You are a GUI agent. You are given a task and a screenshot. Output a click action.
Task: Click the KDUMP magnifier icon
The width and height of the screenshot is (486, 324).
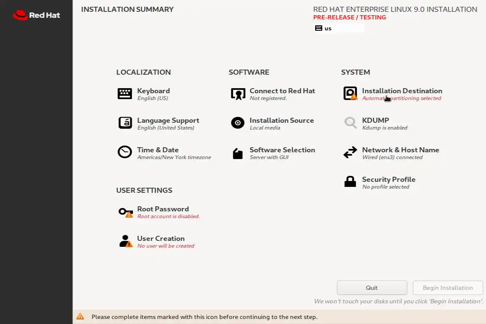(350, 123)
